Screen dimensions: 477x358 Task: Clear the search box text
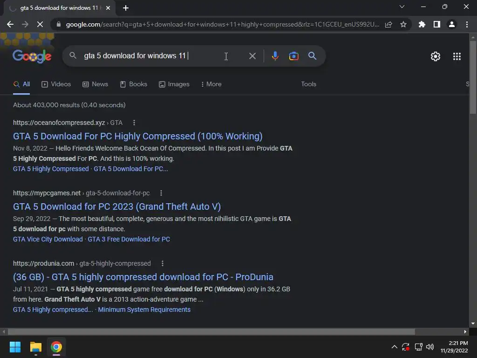pyautogui.click(x=252, y=56)
